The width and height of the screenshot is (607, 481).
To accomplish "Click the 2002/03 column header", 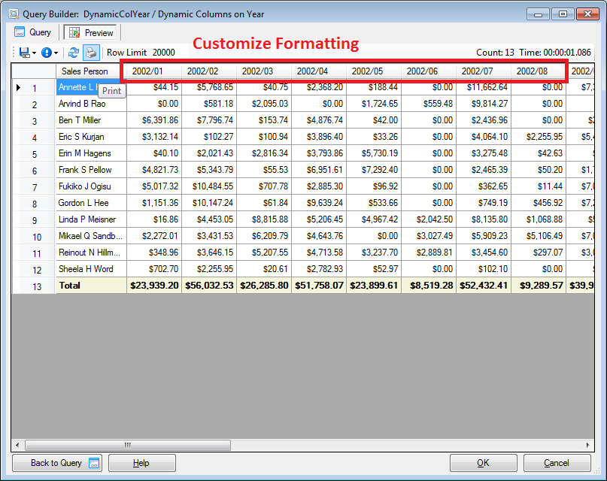I will pyautogui.click(x=264, y=71).
